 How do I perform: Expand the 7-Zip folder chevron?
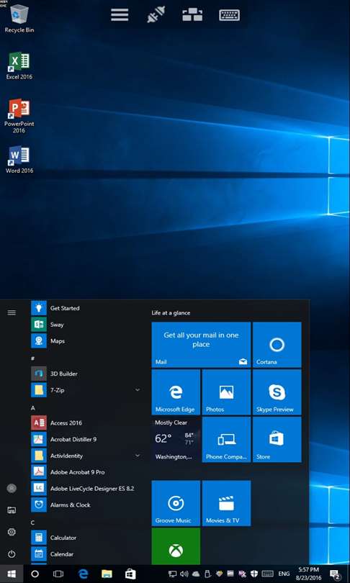[138, 390]
